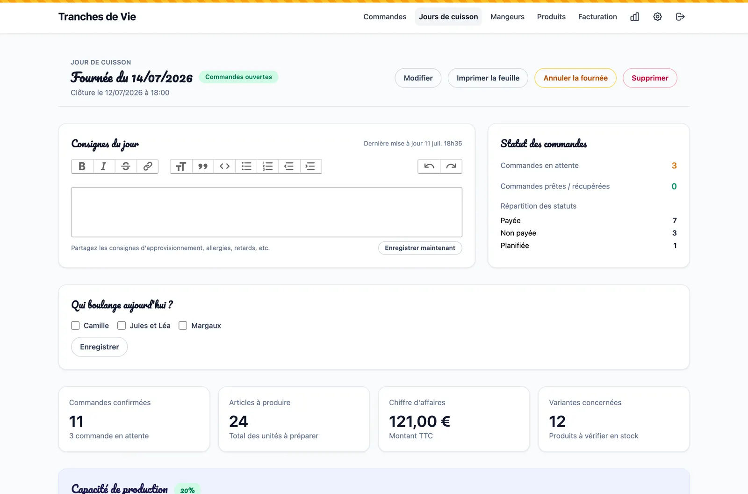Open statistics chart icon in navbar
The width and height of the screenshot is (748, 494).
pos(635,17)
